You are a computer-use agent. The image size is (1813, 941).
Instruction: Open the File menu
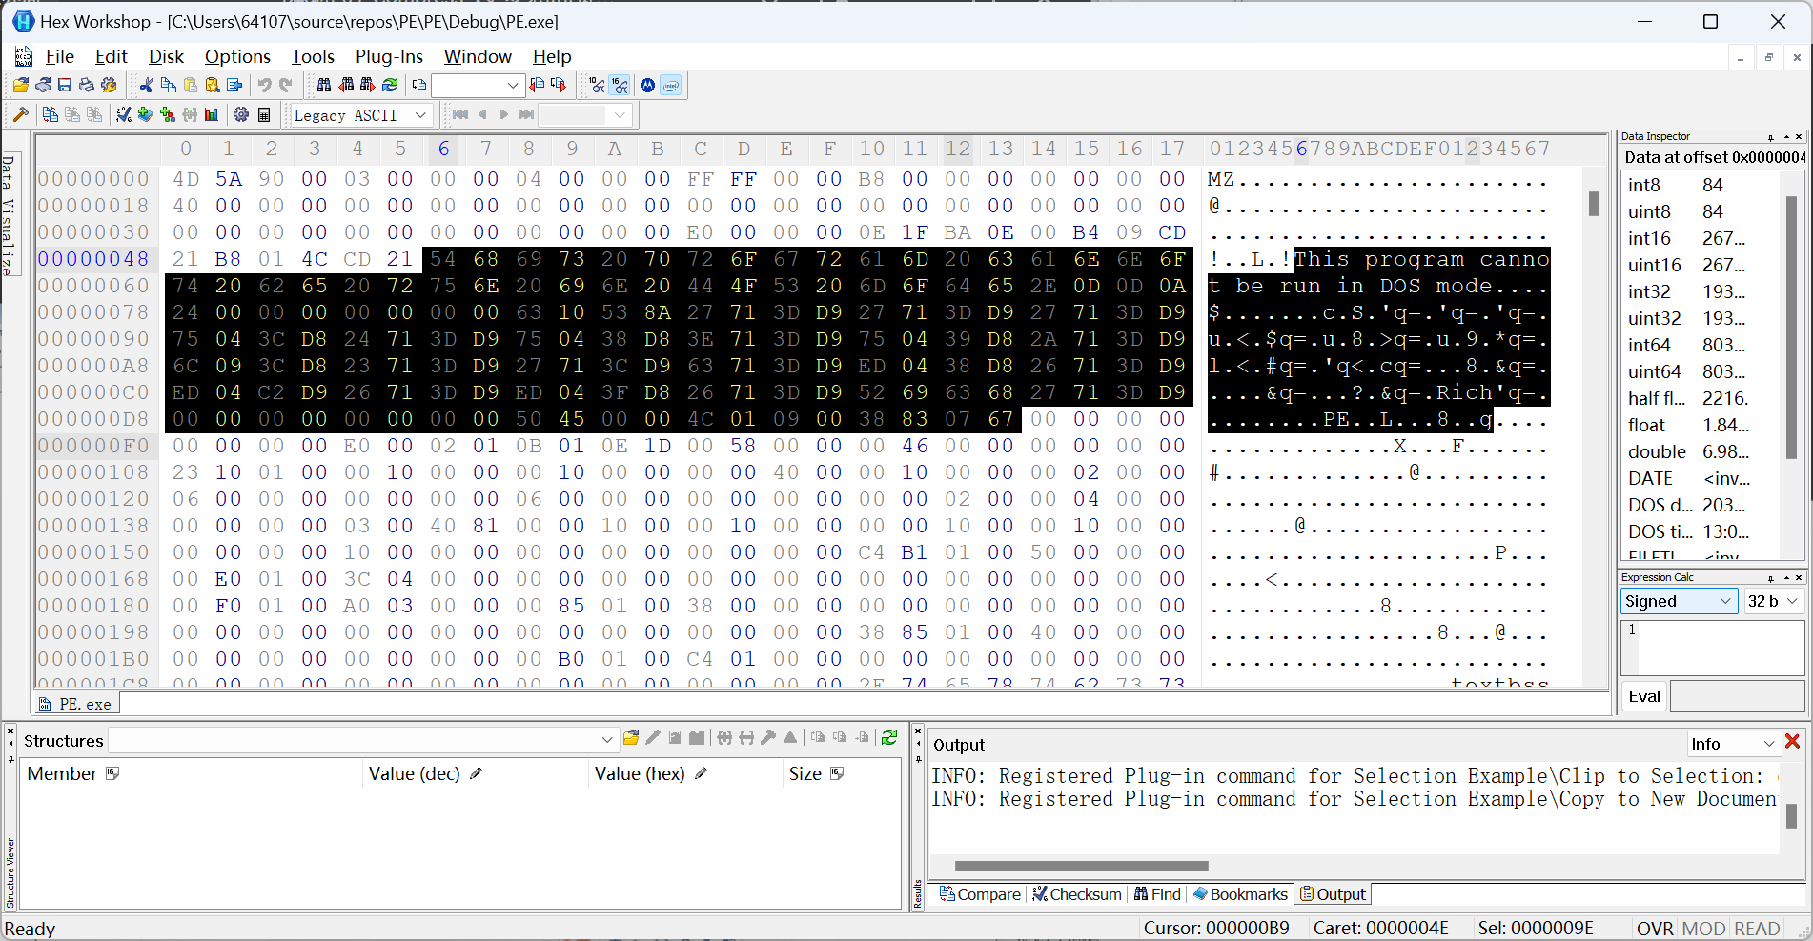[x=59, y=56]
